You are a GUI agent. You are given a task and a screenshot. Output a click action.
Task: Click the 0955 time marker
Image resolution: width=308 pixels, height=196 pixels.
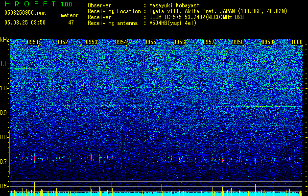tap(150, 42)
